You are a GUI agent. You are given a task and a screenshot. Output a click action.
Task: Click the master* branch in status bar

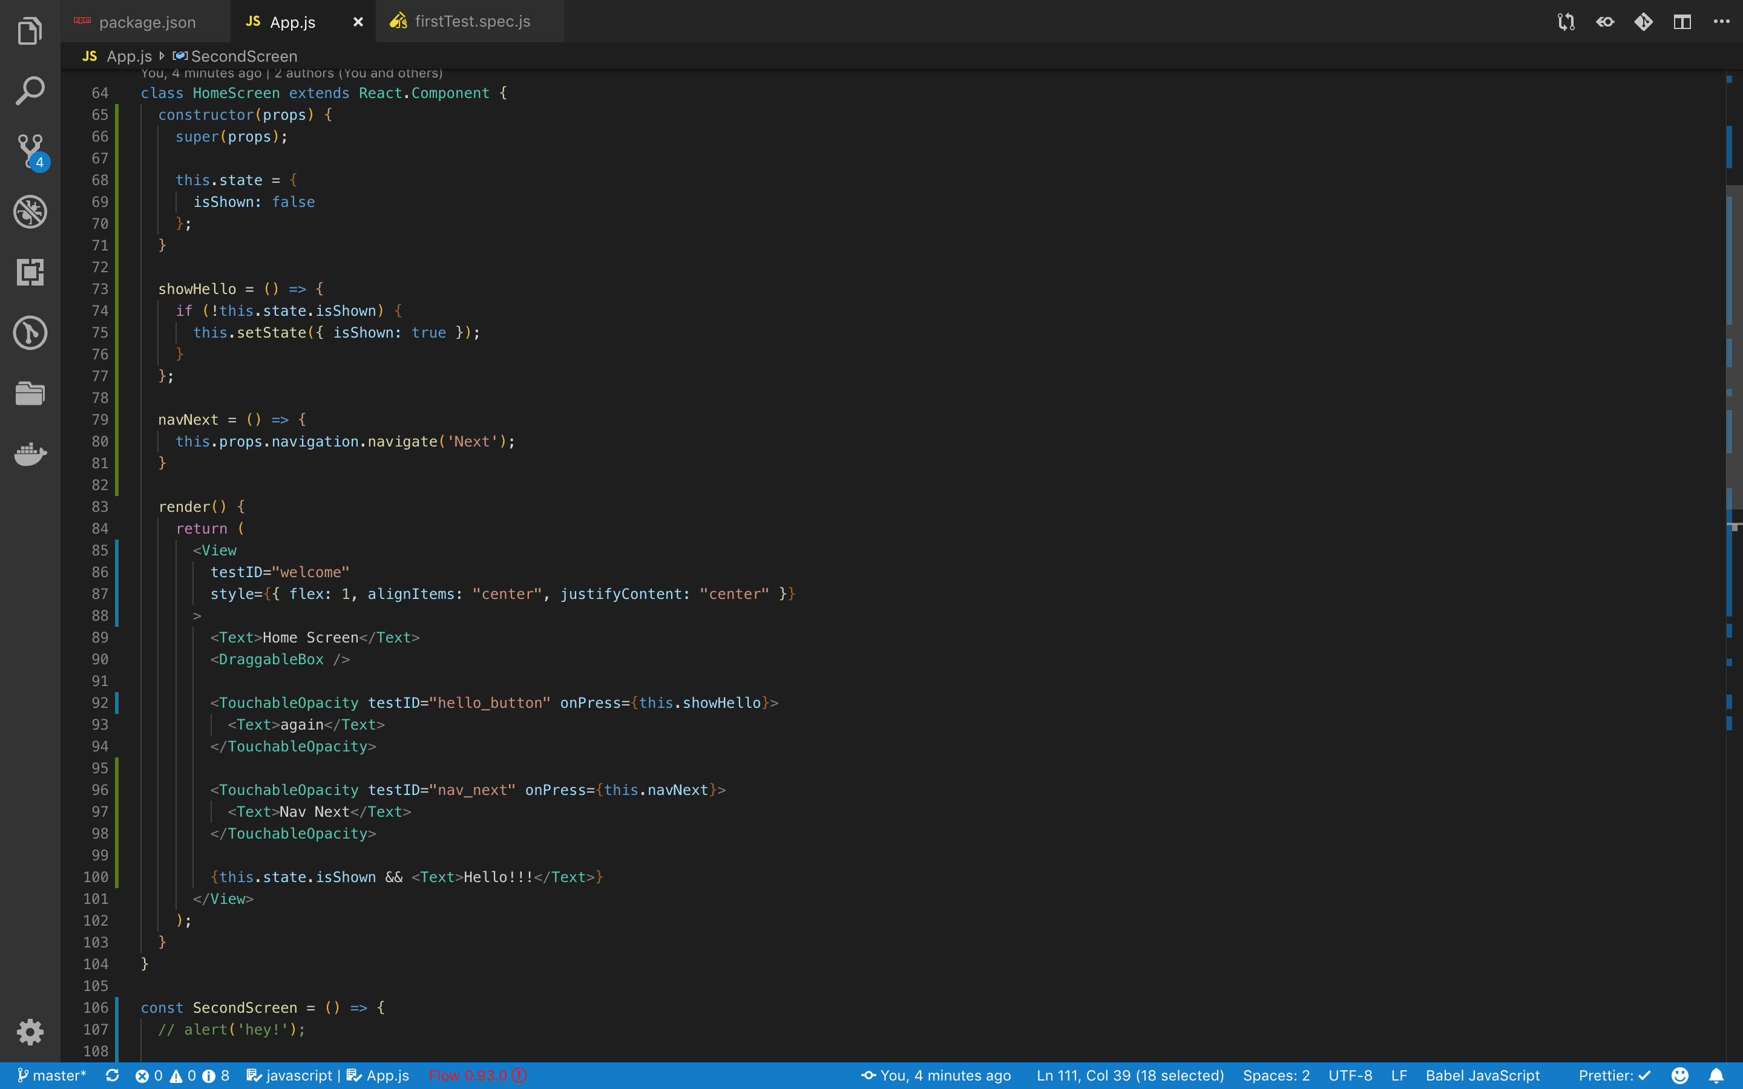click(52, 1075)
